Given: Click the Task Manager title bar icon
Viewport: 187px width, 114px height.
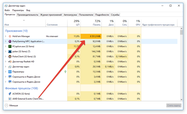Looking at the screenshot, I should pos(6,6).
